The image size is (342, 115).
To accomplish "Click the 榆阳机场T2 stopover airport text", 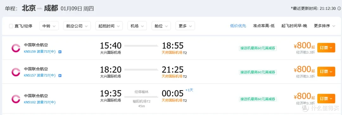I will (142, 101).
